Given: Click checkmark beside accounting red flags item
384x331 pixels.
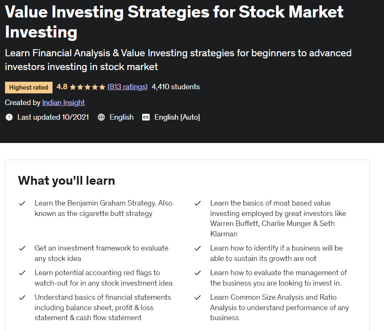Looking at the screenshot, I should (x=22, y=273).
